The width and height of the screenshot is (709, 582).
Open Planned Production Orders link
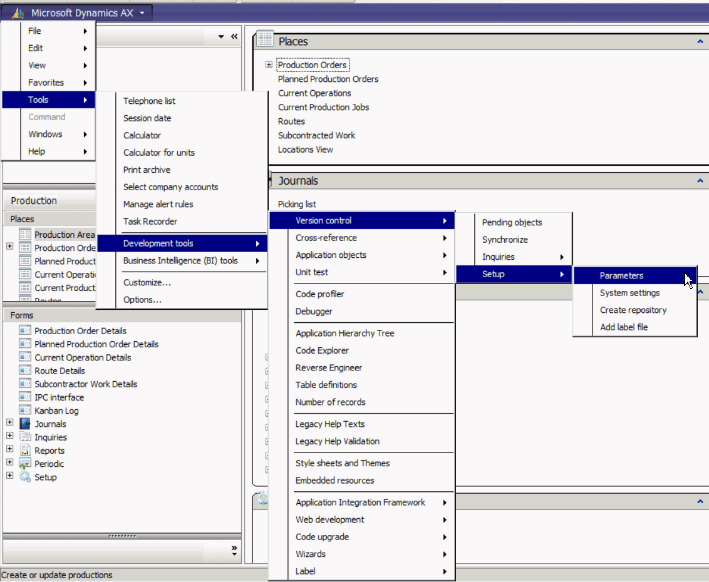tap(328, 79)
